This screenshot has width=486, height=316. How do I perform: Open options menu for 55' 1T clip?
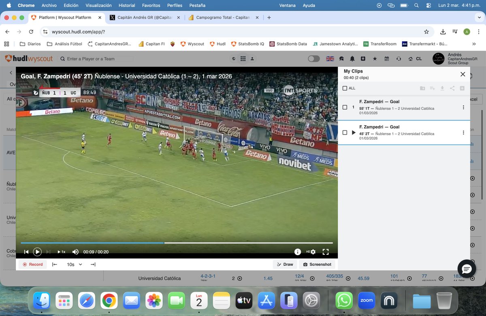[463, 107]
